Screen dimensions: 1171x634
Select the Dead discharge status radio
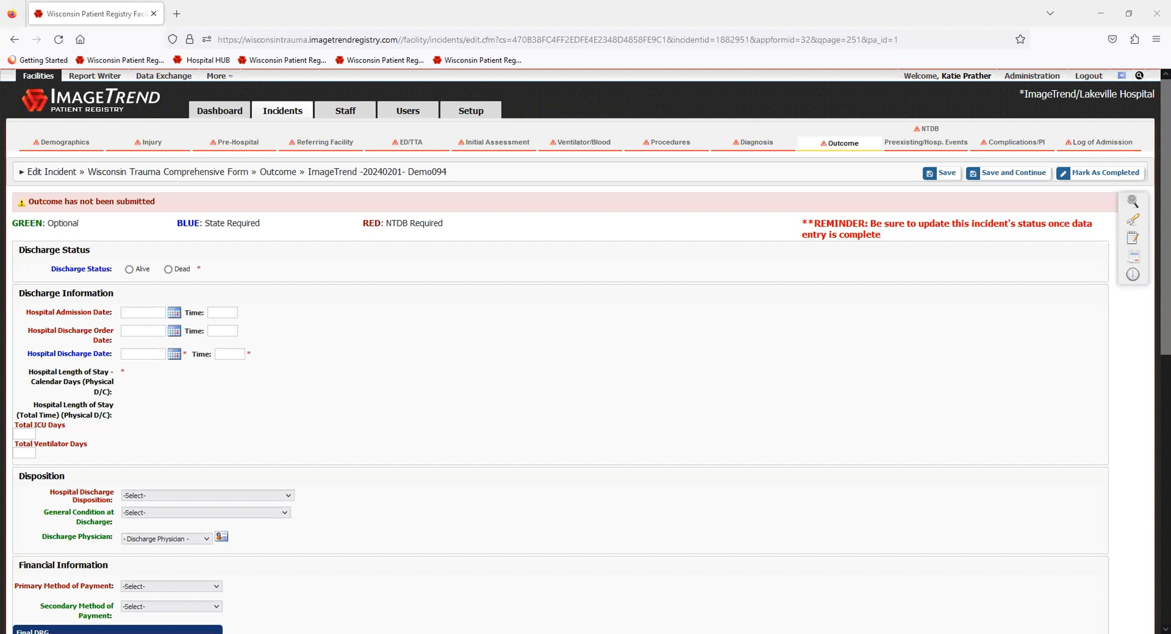coord(168,269)
